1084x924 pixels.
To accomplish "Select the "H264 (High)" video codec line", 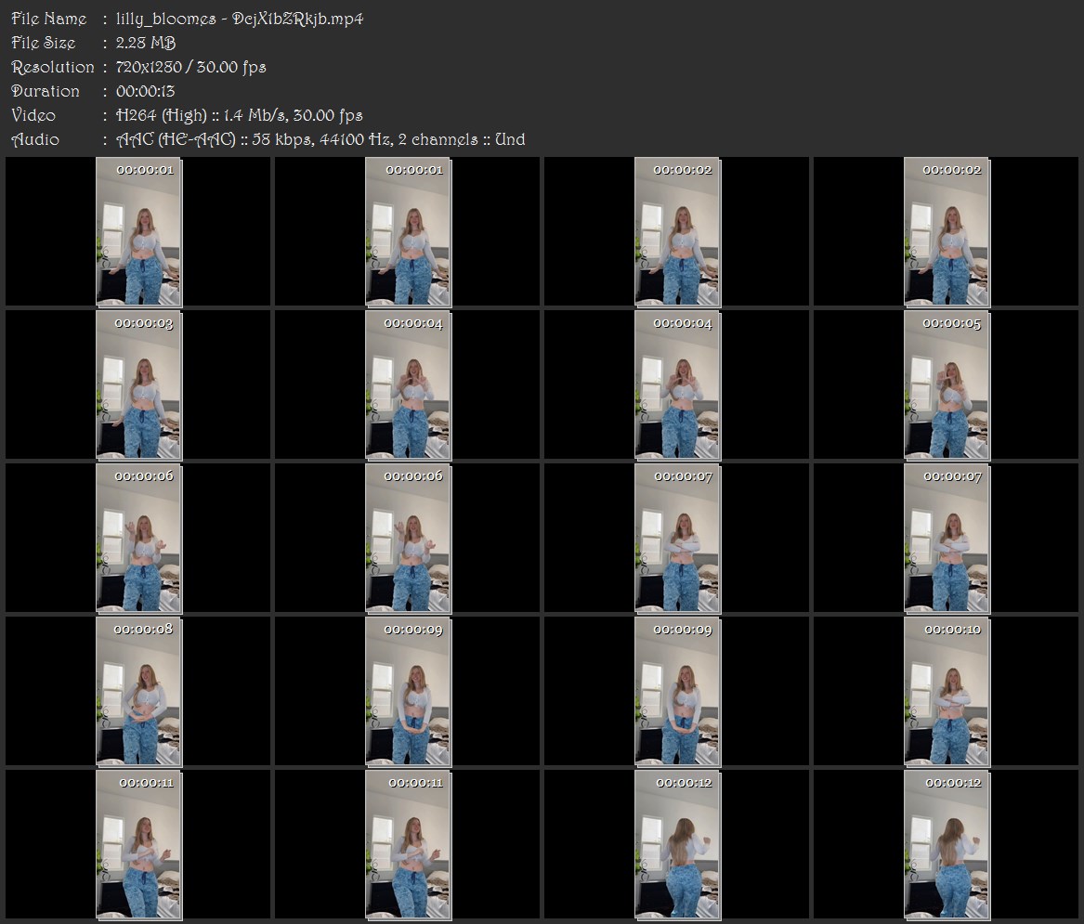I will tap(240, 115).
